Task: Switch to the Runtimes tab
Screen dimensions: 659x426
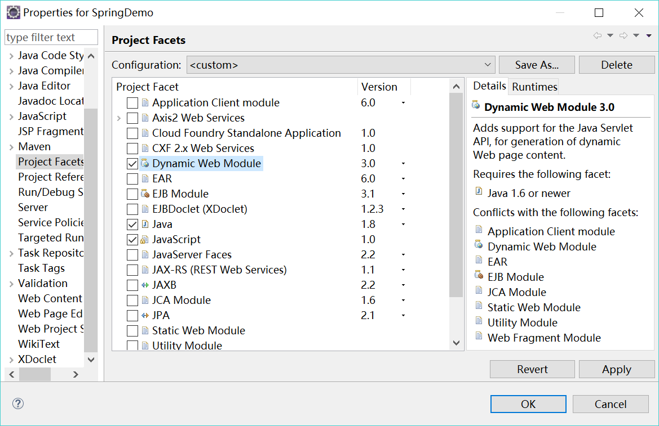Action: click(533, 86)
